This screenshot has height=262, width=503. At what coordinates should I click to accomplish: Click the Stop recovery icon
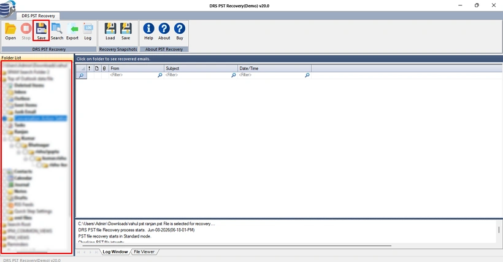[x=26, y=31]
